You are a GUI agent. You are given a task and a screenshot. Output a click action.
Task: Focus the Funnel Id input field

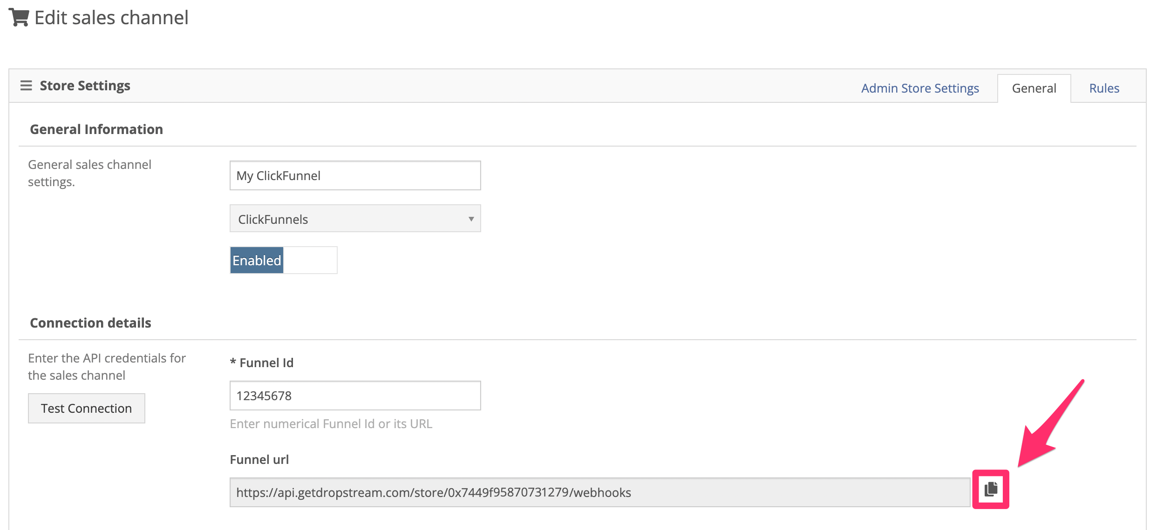coord(354,396)
